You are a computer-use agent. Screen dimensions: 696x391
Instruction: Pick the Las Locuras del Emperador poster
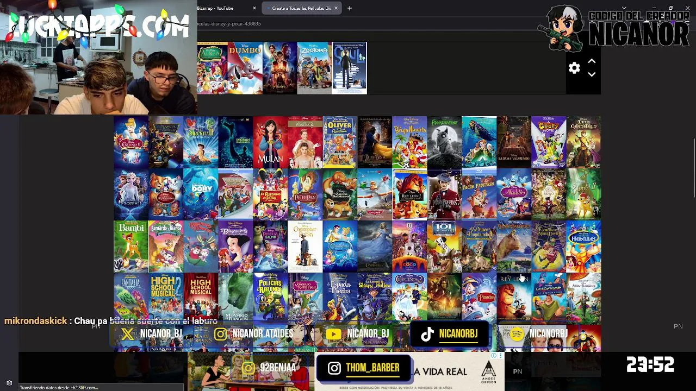point(549,298)
